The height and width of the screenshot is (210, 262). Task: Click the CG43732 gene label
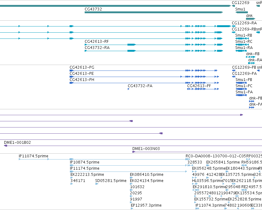pos(93,9)
